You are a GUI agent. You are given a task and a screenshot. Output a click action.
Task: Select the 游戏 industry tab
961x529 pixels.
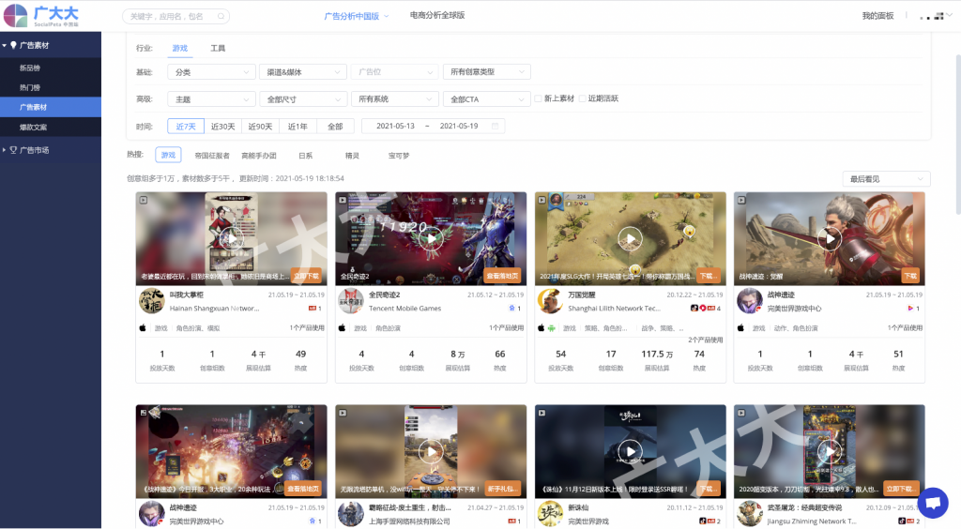[x=179, y=48]
